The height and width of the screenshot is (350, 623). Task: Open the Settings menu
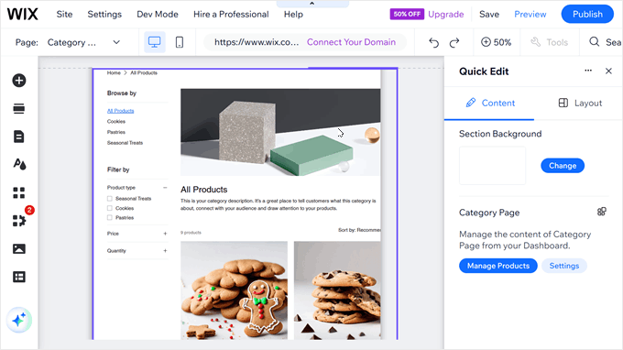tap(104, 15)
